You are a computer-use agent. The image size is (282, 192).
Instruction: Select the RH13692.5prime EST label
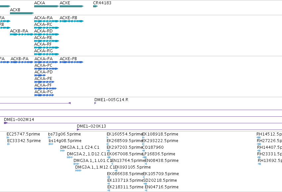point(270,161)
